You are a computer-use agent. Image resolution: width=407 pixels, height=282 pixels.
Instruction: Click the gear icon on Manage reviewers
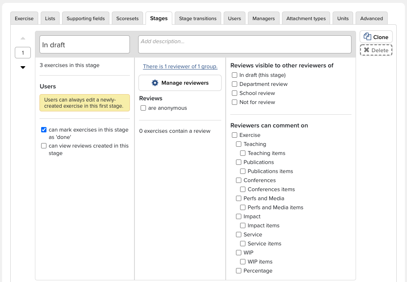tap(155, 83)
